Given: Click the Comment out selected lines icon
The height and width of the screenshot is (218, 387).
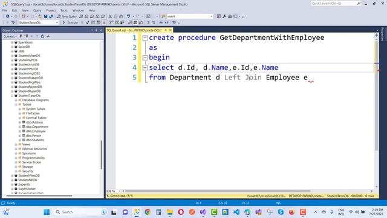Looking at the screenshot, I should pos(148,22).
